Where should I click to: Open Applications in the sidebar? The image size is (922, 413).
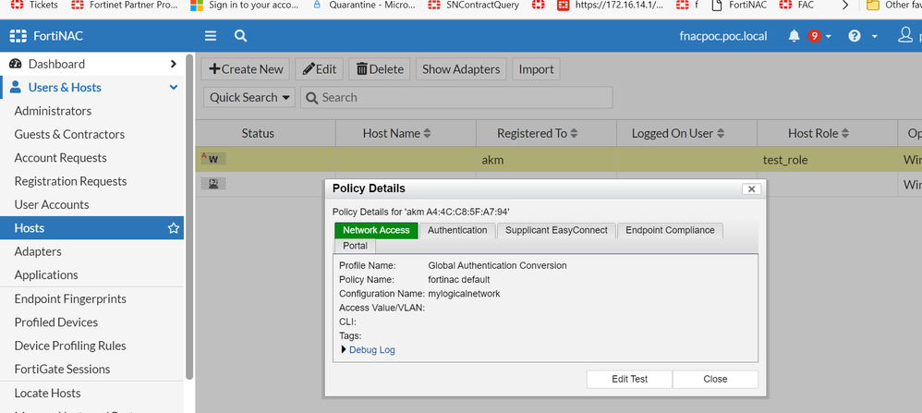coord(46,274)
